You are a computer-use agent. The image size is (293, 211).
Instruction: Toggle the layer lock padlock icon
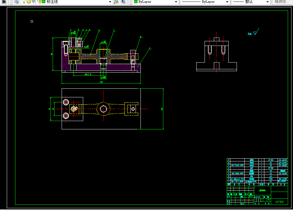[x=39, y=2]
